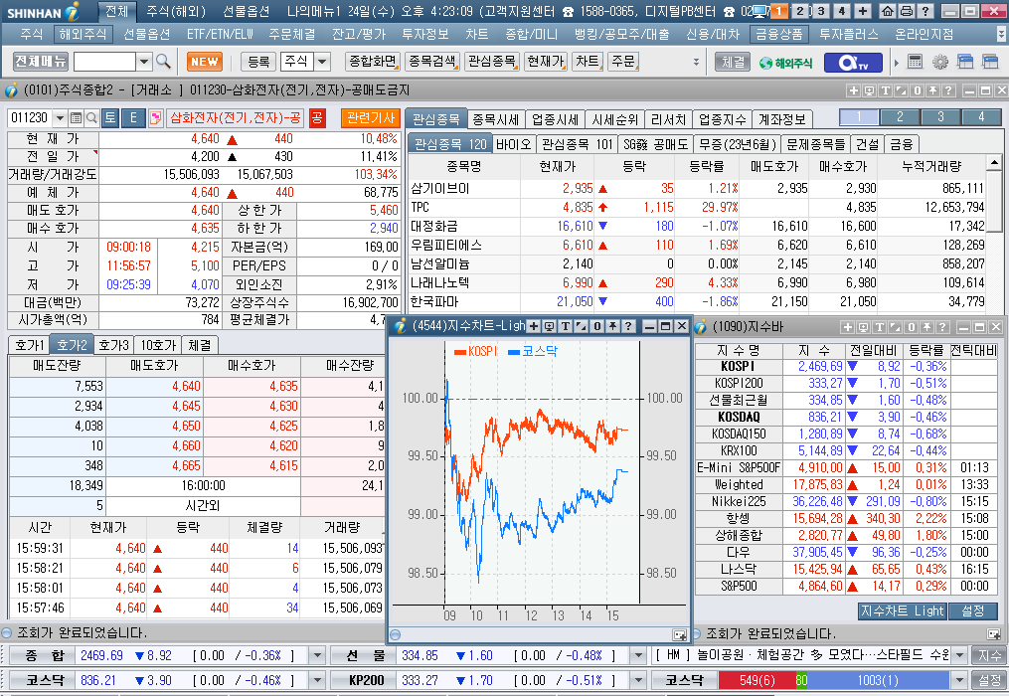Click blue 1003(1) decliners bar segment
This screenshot has width=1009, height=696.
pos(879,680)
